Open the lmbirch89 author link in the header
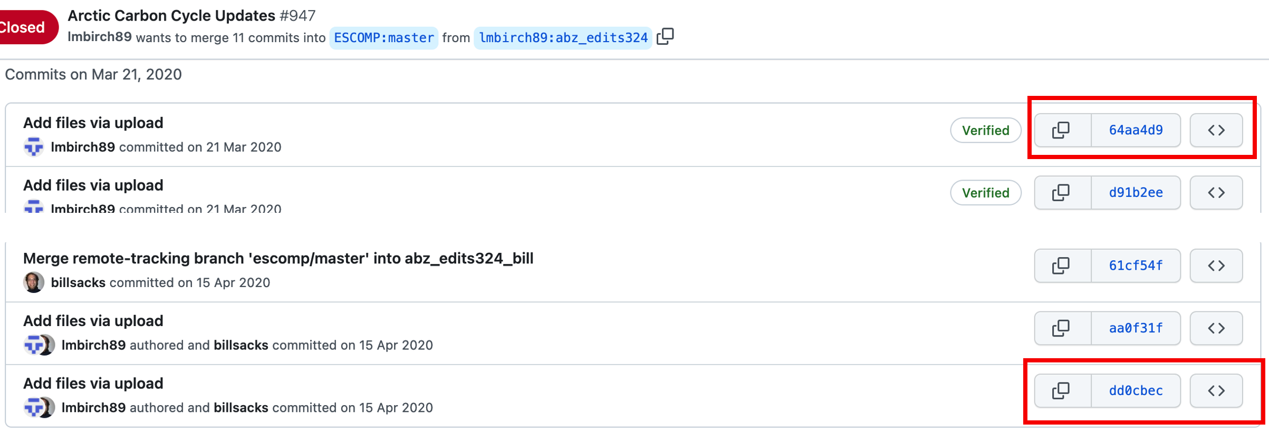This screenshot has height=433, width=1269. coord(100,37)
